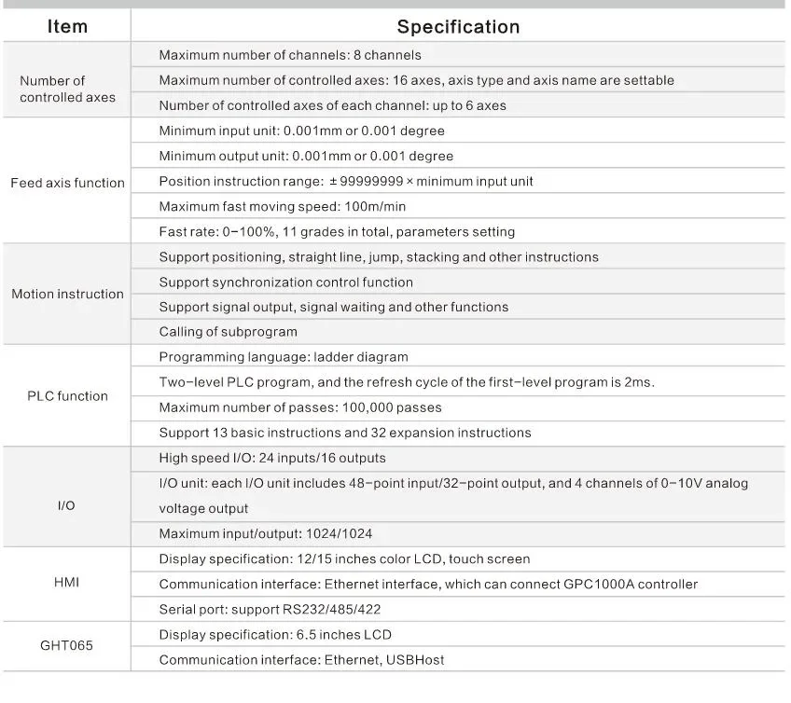791x703 pixels.
Task: Click "Serial port: support RS232/485/422" row
Action: (x=270, y=609)
